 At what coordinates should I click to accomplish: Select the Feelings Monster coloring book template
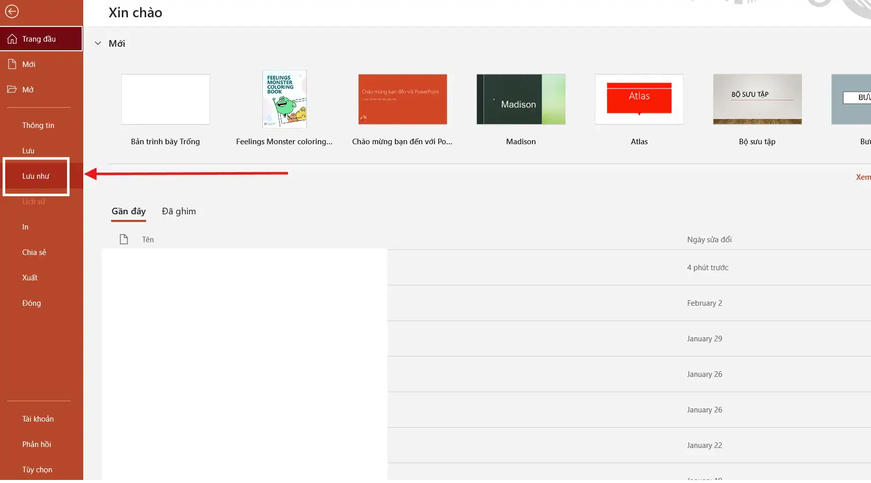(284, 100)
